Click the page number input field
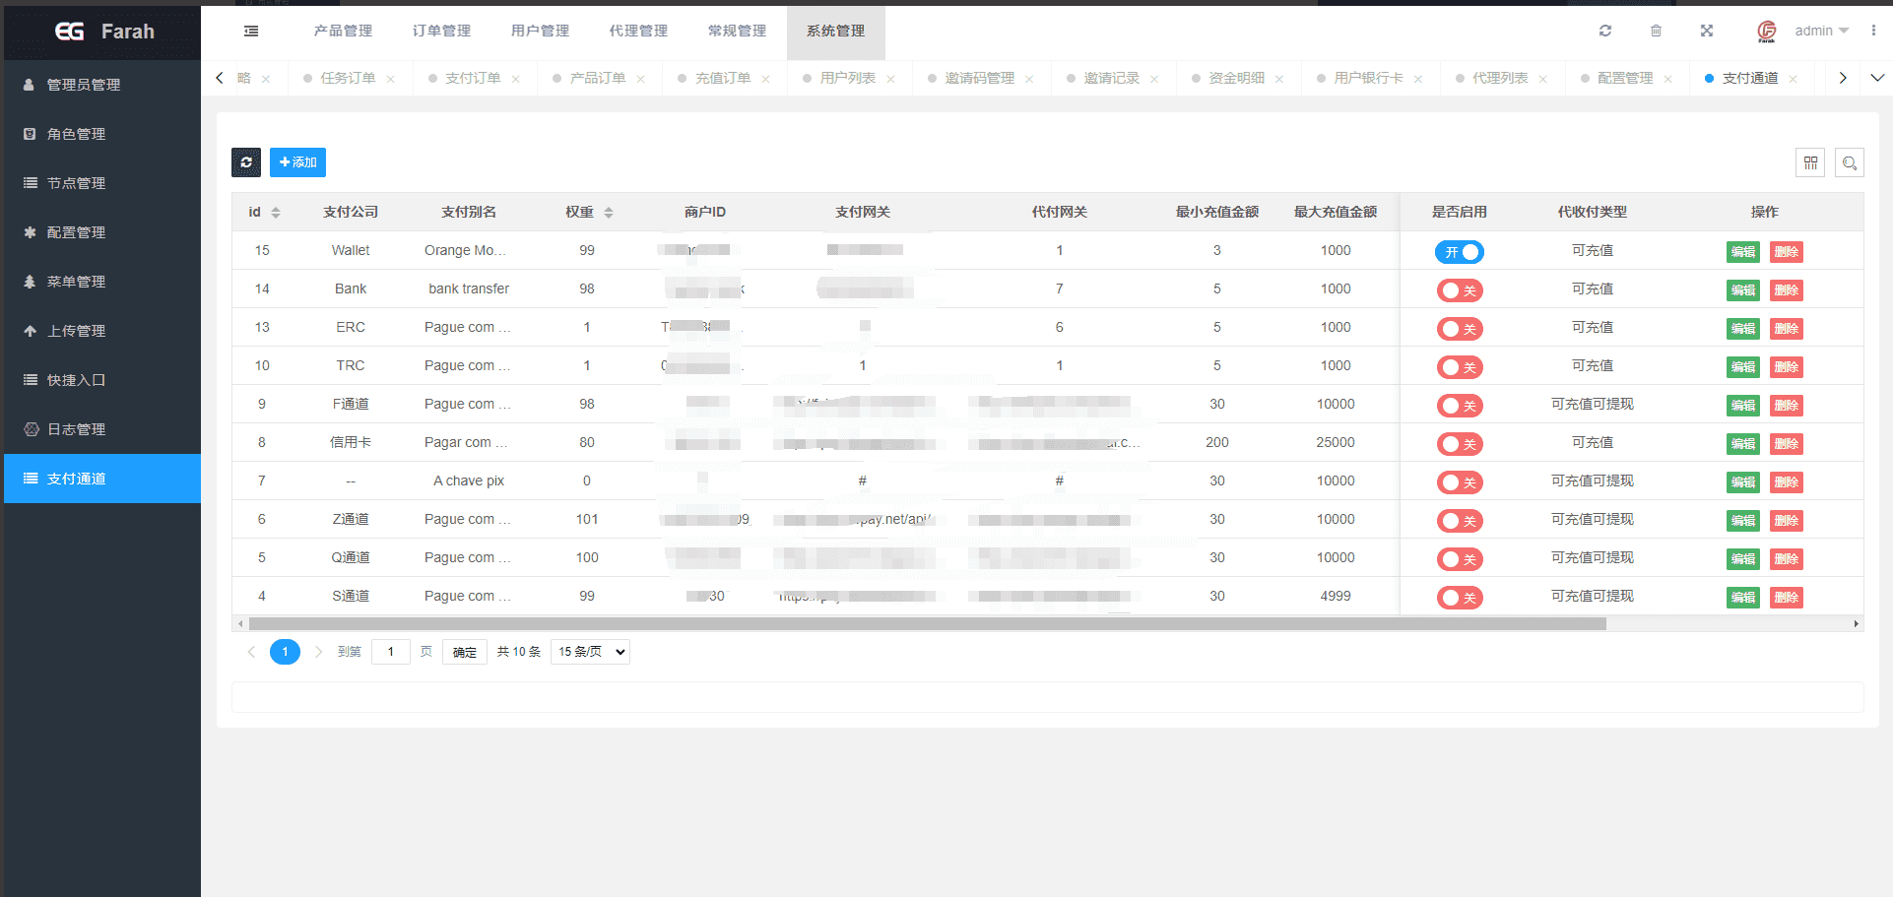This screenshot has height=897, width=1893. [x=391, y=652]
